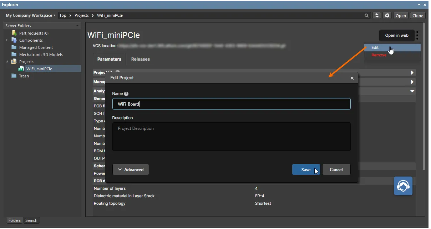Collapse the Projects tree node arrow
The height and width of the screenshot is (229, 431).
point(7,62)
